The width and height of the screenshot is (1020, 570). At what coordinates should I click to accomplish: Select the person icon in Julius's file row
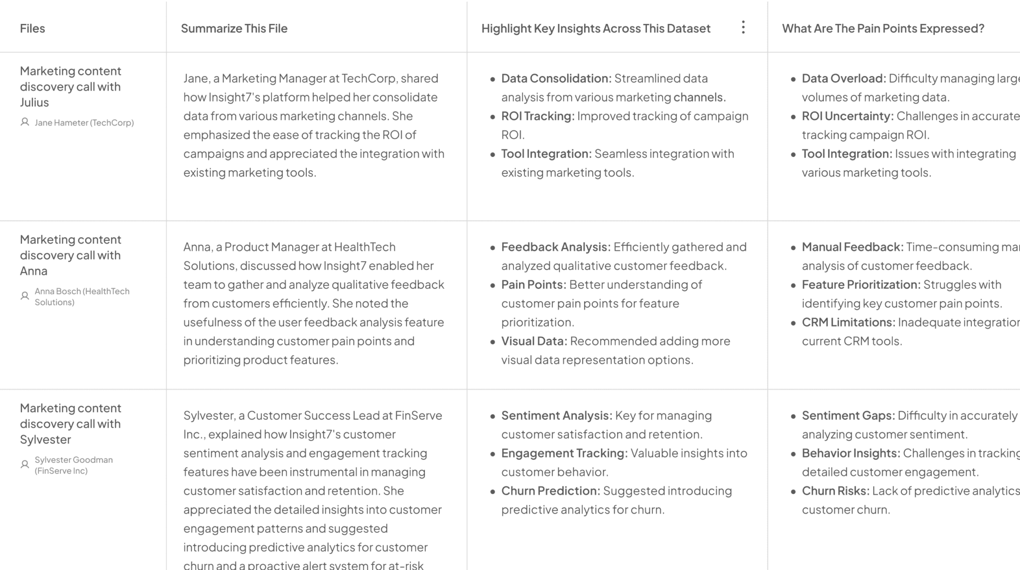(x=24, y=122)
